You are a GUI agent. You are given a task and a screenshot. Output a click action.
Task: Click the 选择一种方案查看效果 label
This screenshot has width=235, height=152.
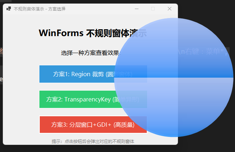click(91, 53)
